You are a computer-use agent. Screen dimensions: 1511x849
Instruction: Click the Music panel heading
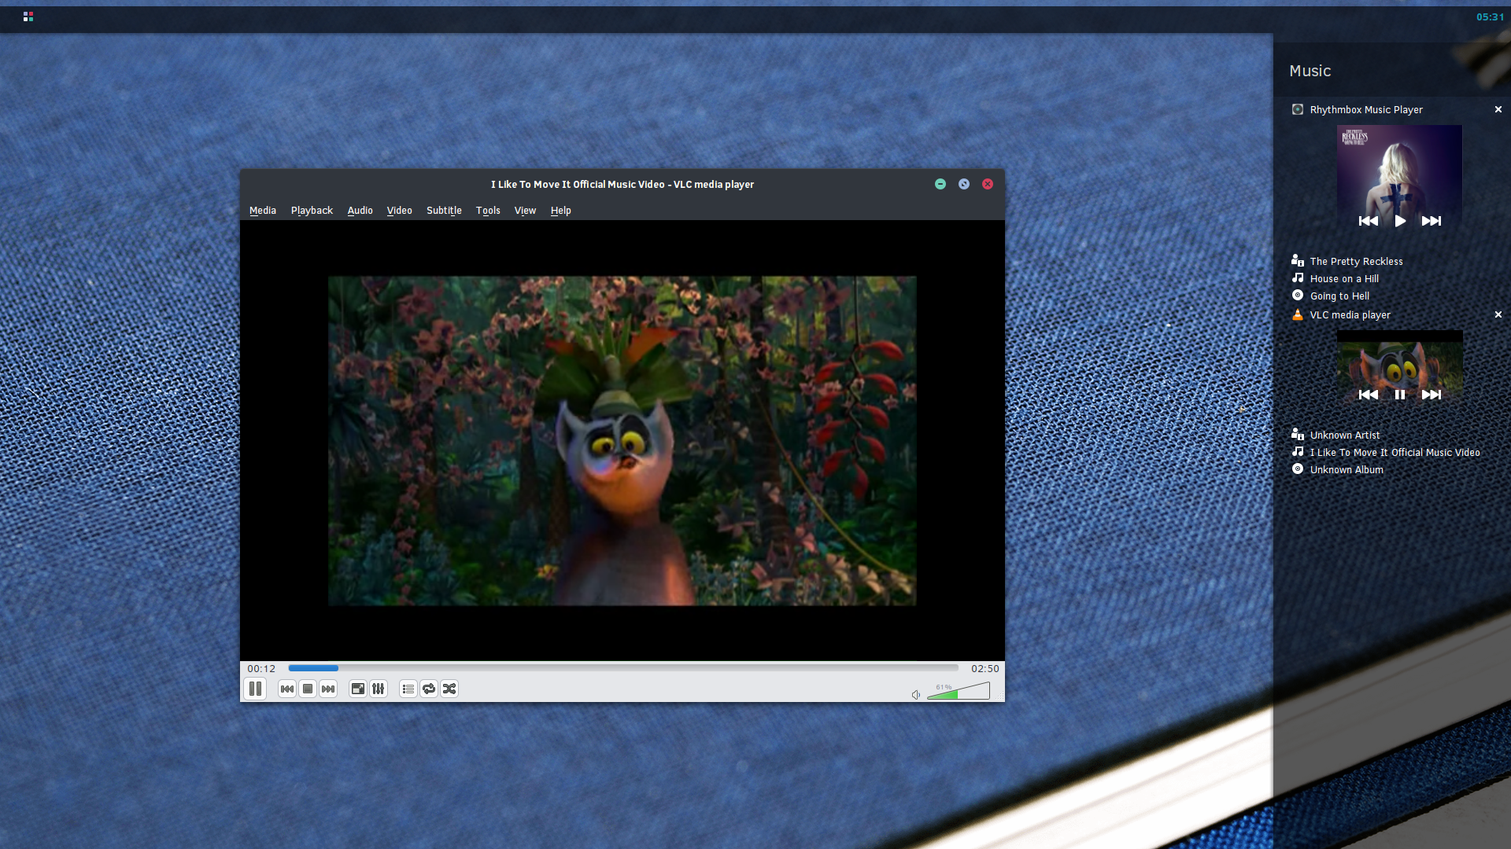click(x=1310, y=71)
